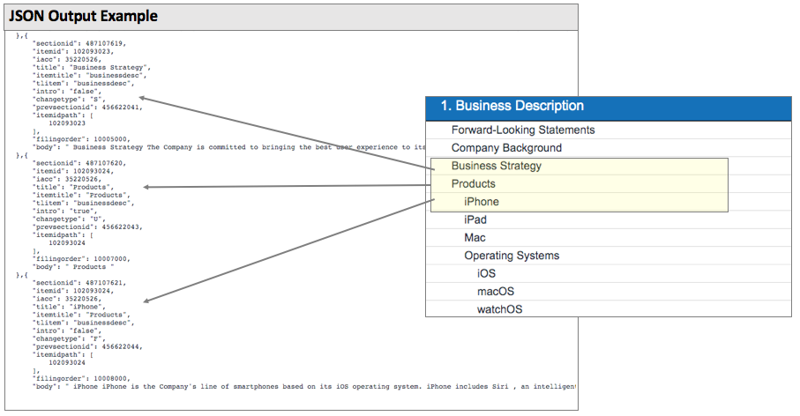
Task: Click the "prevsectionid": 456622041 line
Action: (87, 107)
